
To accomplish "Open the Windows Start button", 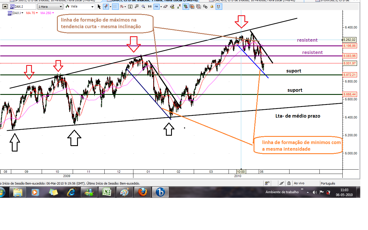I will (1, 192).
